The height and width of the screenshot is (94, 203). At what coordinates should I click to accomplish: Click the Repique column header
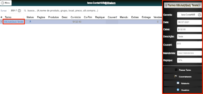click(100, 17)
